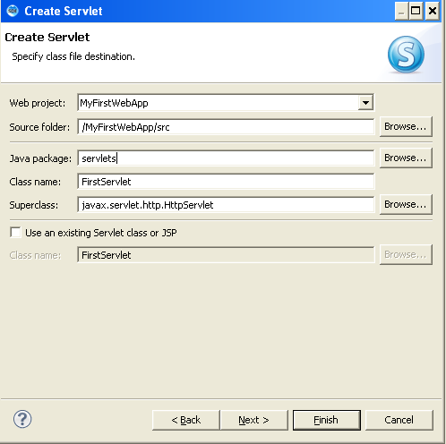Click the Superclass HttpServlet text field

click(226, 205)
